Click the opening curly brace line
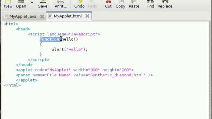Screen dimensions: 212x119 [41, 44]
